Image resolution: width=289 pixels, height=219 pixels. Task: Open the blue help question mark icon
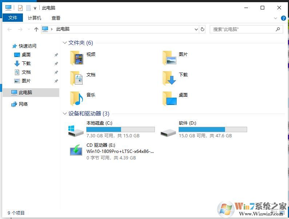[283, 18]
